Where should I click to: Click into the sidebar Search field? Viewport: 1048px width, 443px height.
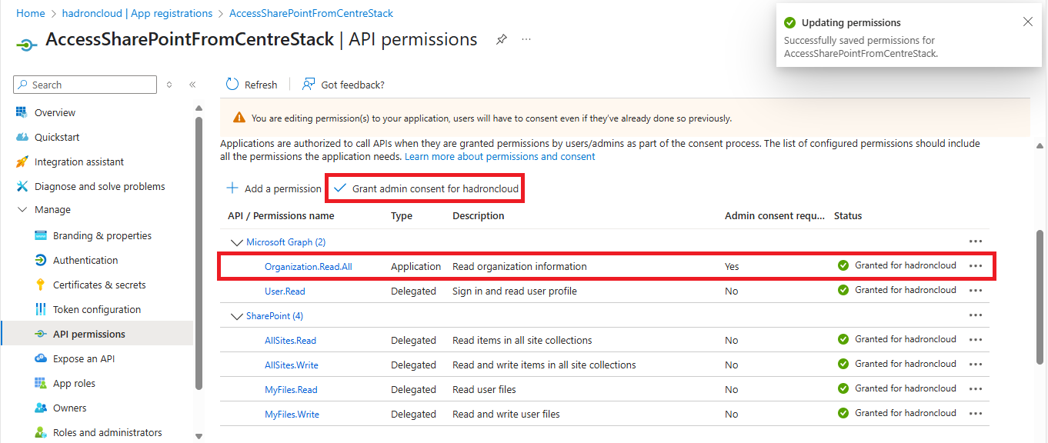(85, 85)
